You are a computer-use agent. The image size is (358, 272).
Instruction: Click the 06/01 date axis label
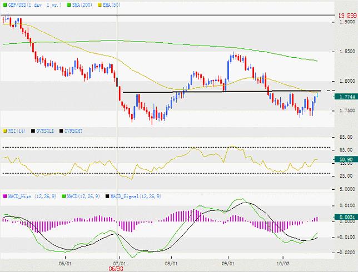(65, 264)
